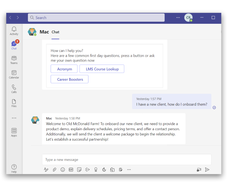This screenshot has height=190, width=228.
Task: Show more apps ellipsis in sidebar
Action: [x=14, y=118]
